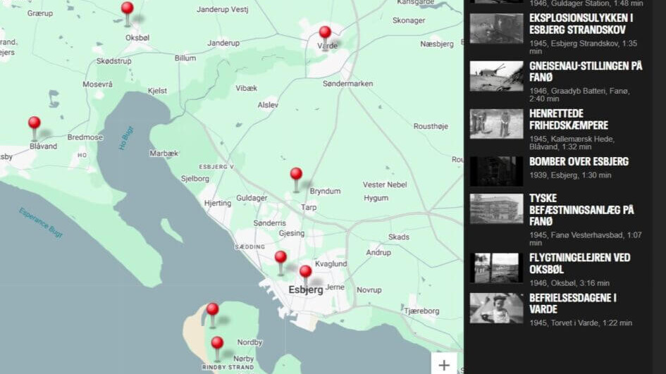Open the Bomber over Esbjerg link

click(579, 161)
